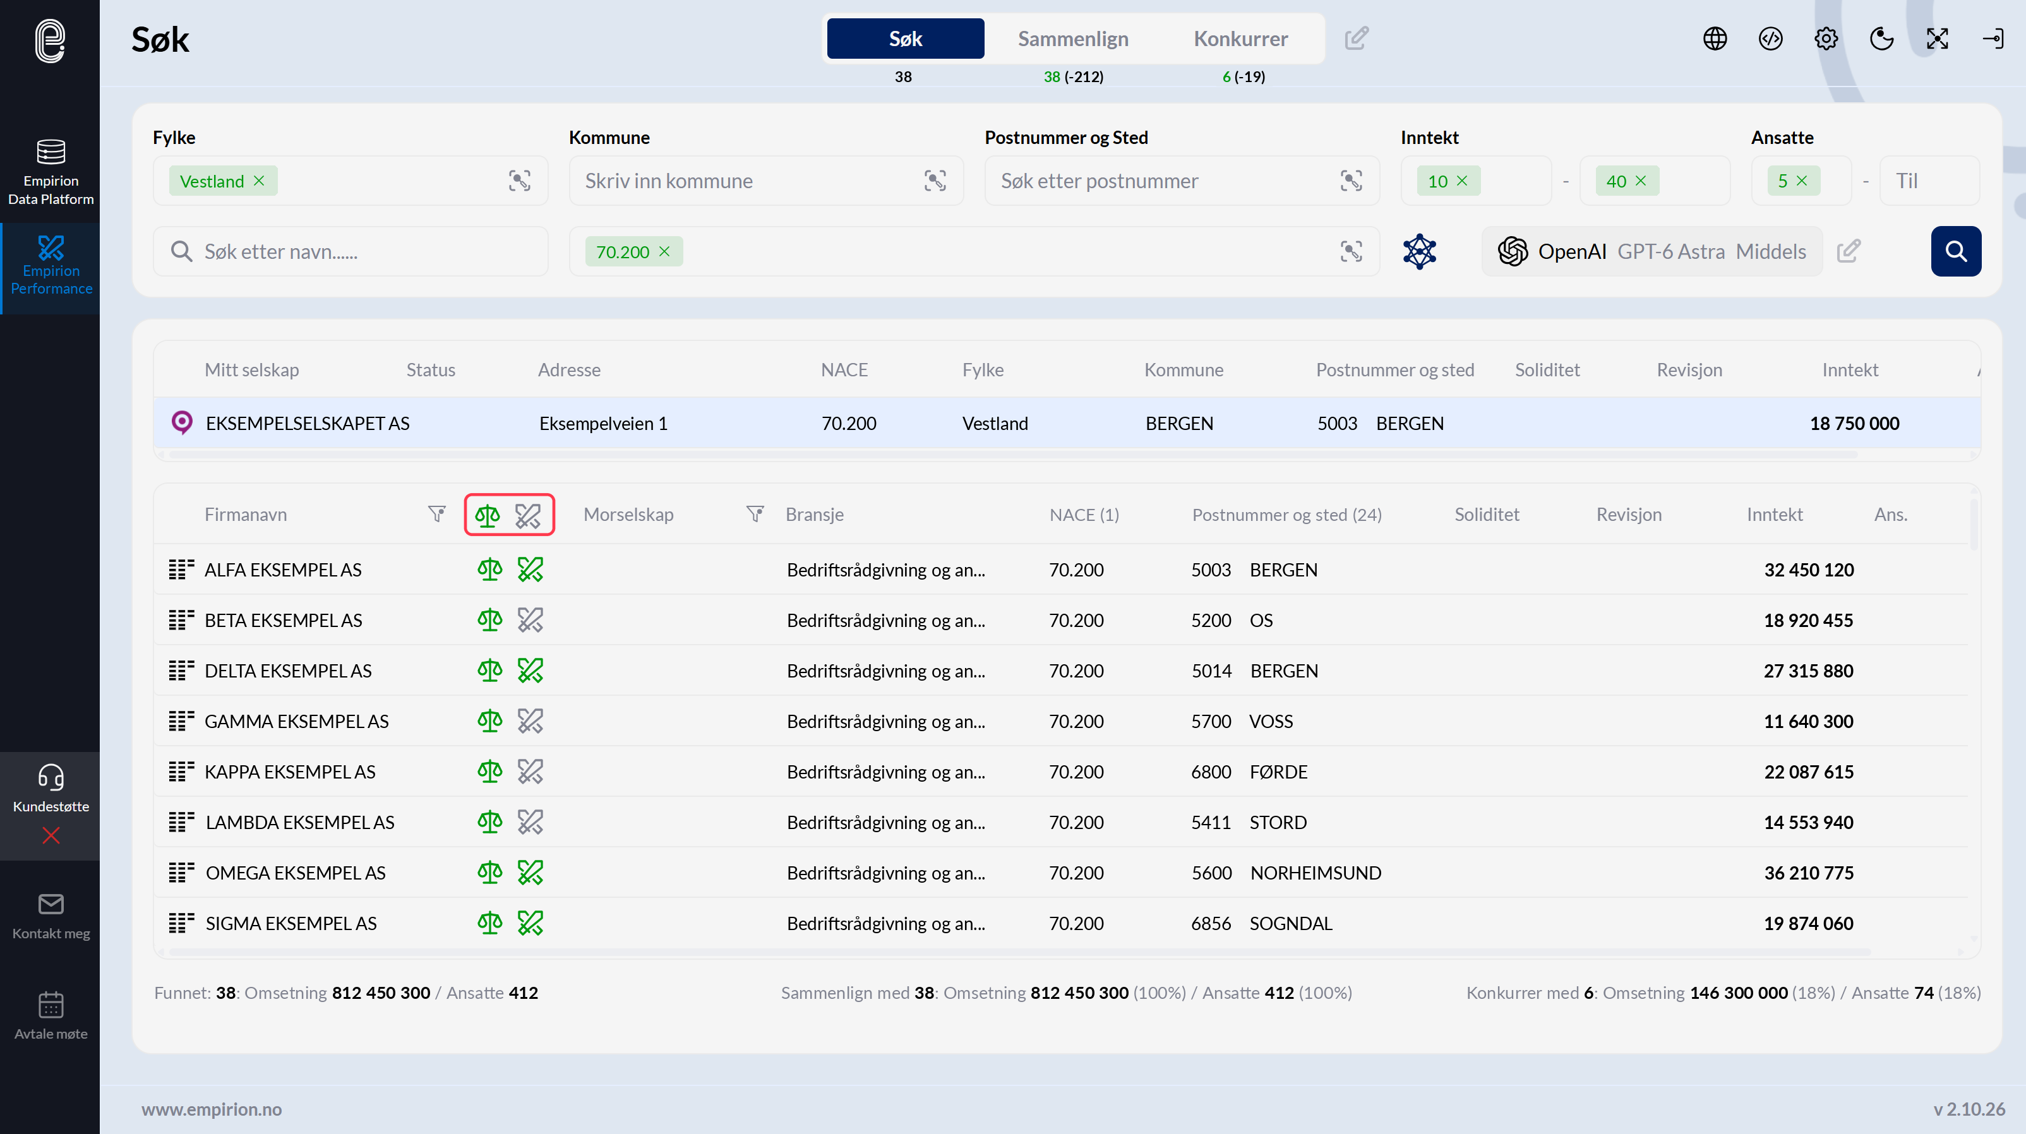The image size is (2026, 1134).
Task: Toggle dark mode moon icon
Action: pyautogui.click(x=1881, y=39)
